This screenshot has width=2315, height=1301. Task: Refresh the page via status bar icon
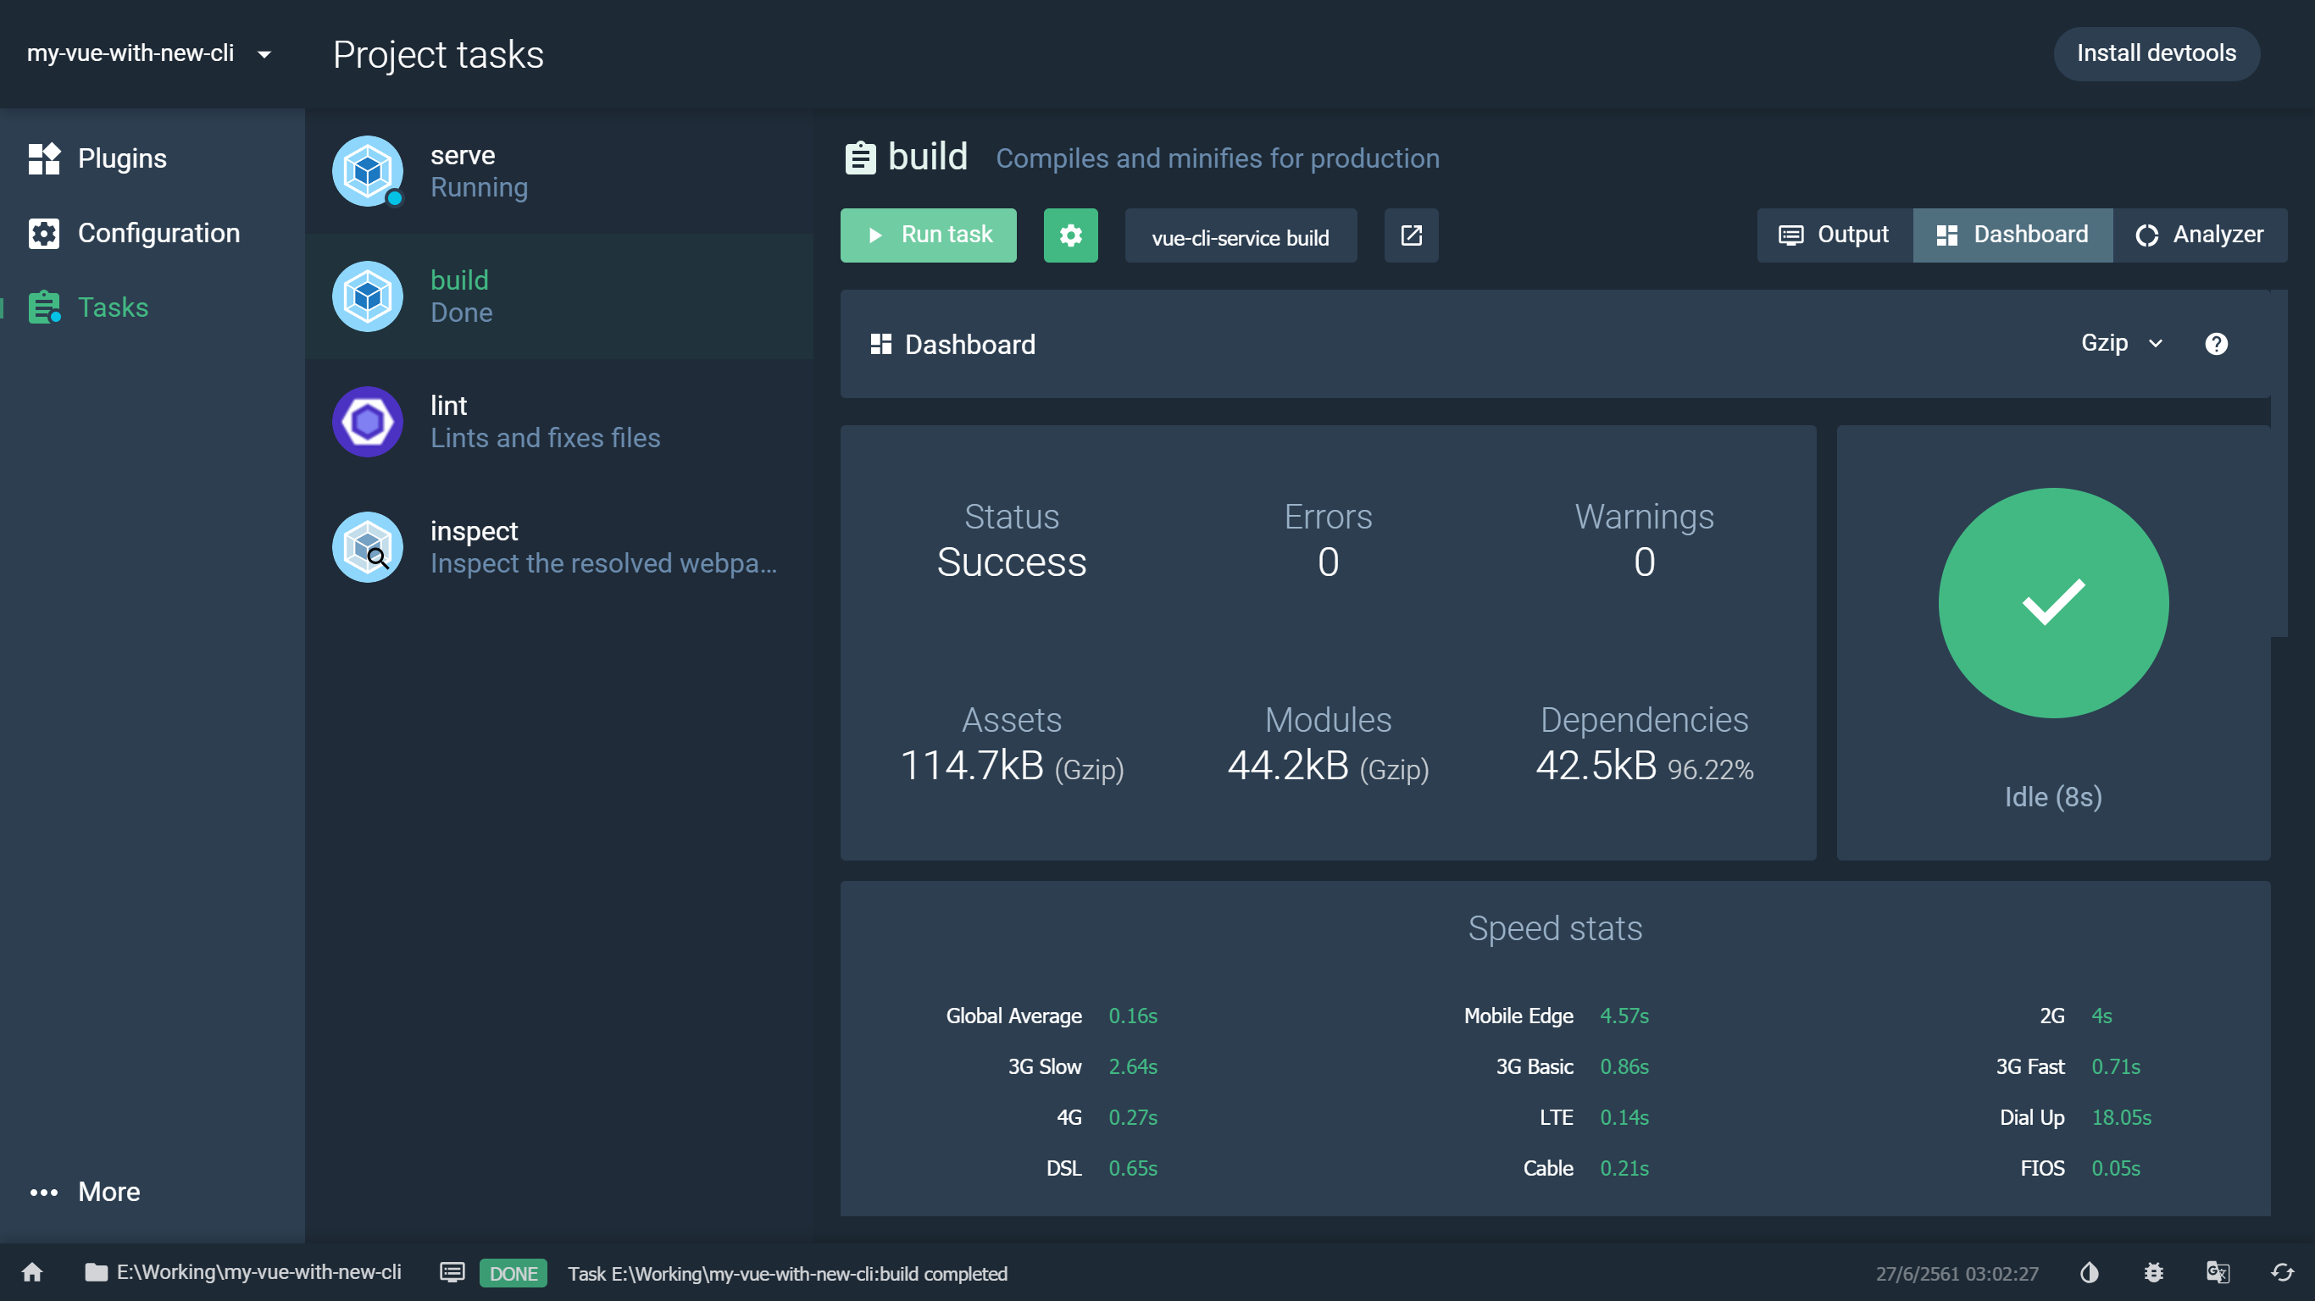point(2283,1272)
